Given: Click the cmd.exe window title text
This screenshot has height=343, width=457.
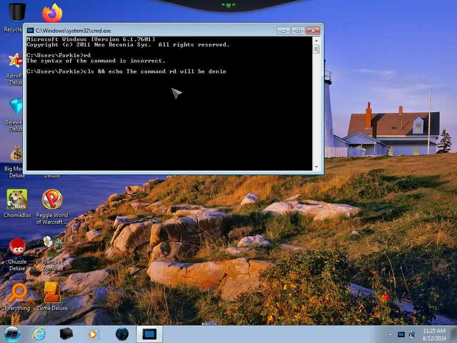Looking at the screenshot, I should click(x=73, y=31).
